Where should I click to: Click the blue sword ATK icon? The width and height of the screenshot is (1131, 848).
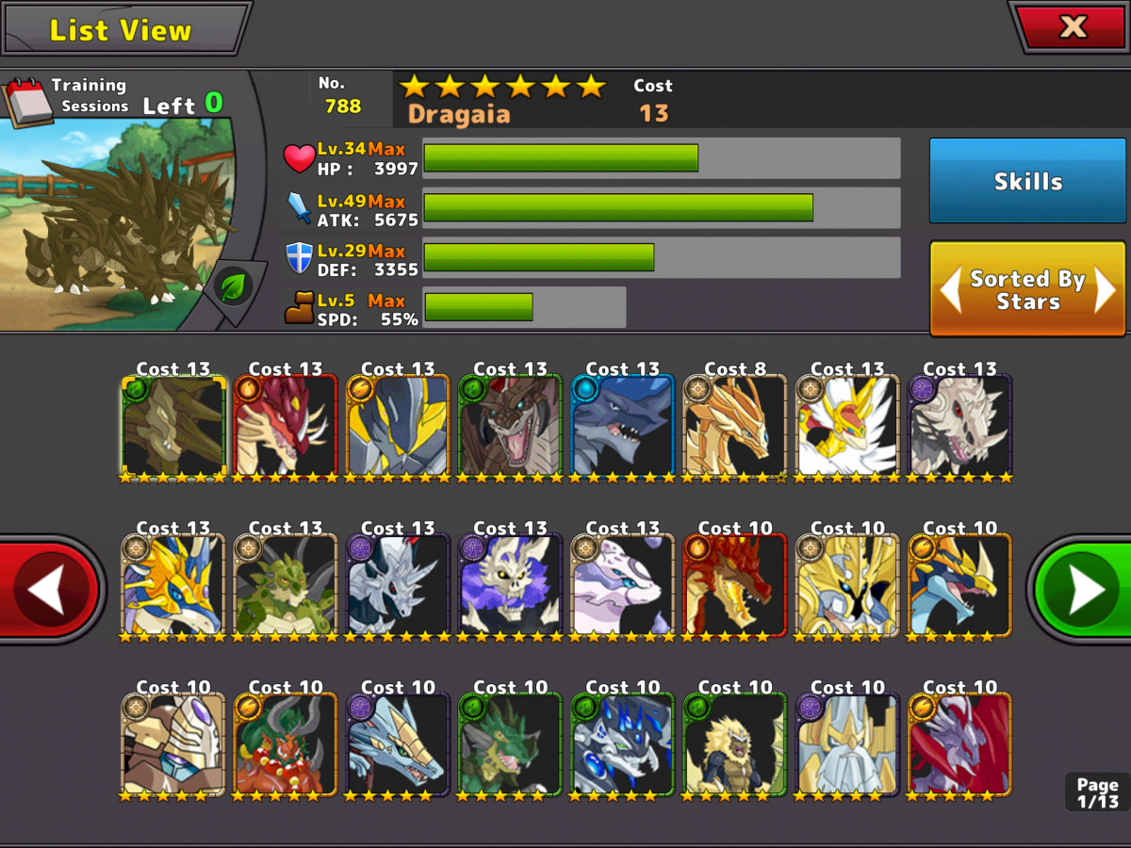299,207
